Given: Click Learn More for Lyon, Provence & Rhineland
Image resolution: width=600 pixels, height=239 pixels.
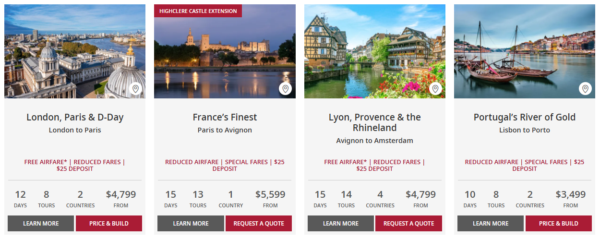Looking at the screenshot, I should tap(341, 224).
